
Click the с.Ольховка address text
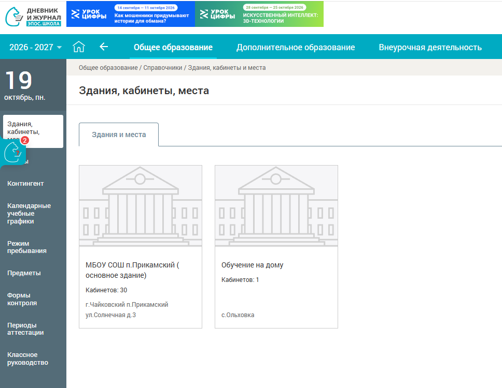[238, 315]
